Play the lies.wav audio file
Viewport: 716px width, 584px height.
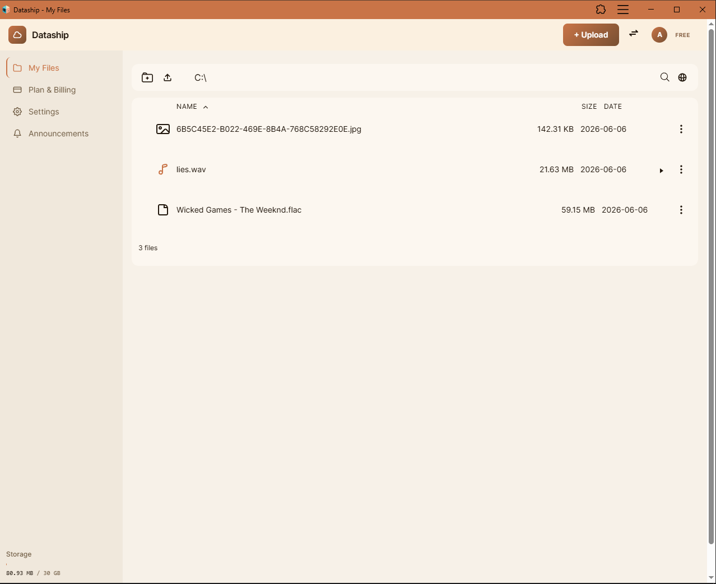661,171
